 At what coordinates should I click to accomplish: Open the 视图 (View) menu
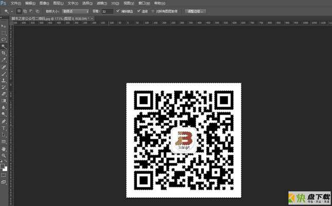(x=129, y=3)
